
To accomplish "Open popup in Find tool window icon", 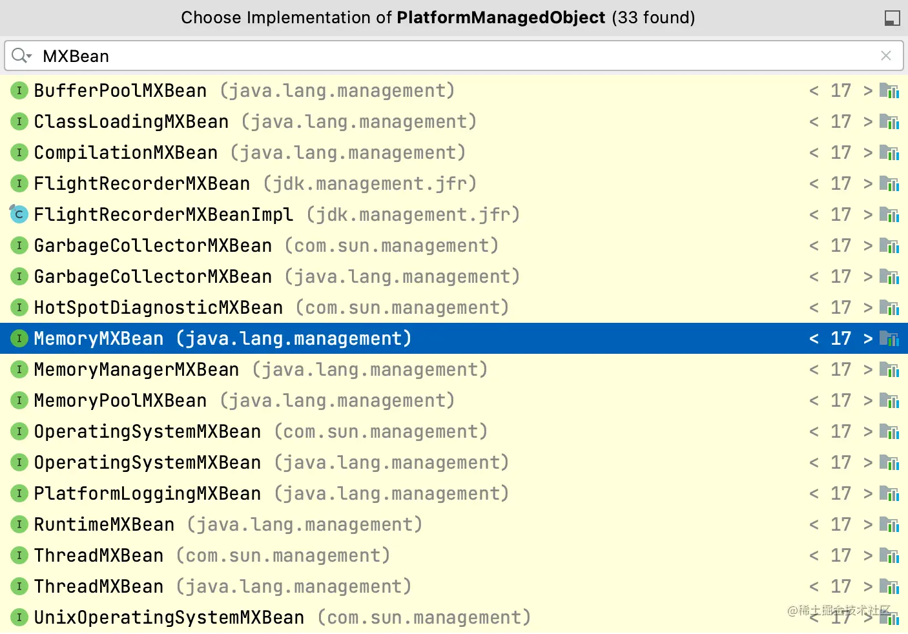I will (892, 18).
